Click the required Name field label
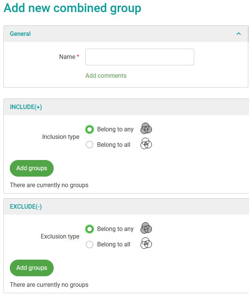This screenshot has width=249, height=297. [x=68, y=57]
